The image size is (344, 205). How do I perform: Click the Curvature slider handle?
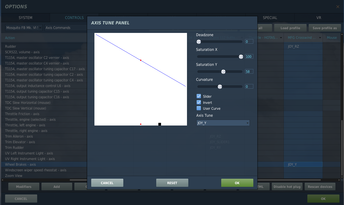[x=220, y=86]
